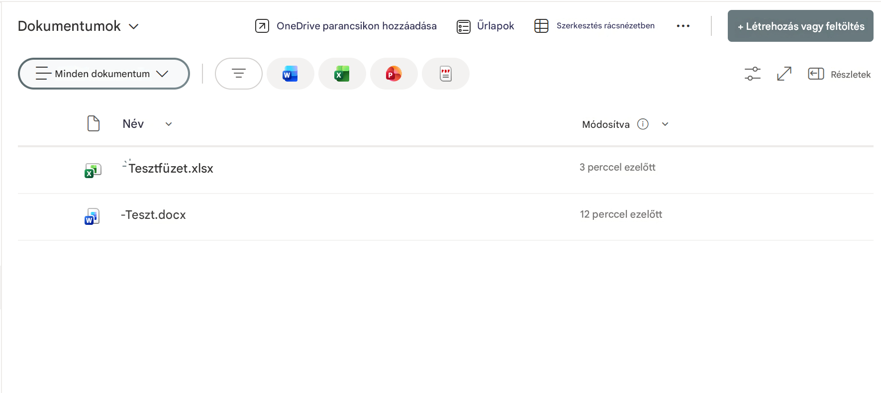Image resolution: width=881 pixels, height=393 pixels.
Task: Click the info icon next to Módosítva
Action: point(643,124)
